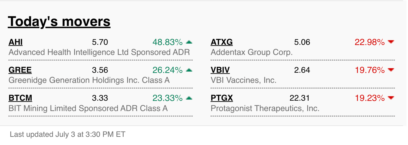Open the BTCM ticker link
408x145 pixels.
point(20,98)
